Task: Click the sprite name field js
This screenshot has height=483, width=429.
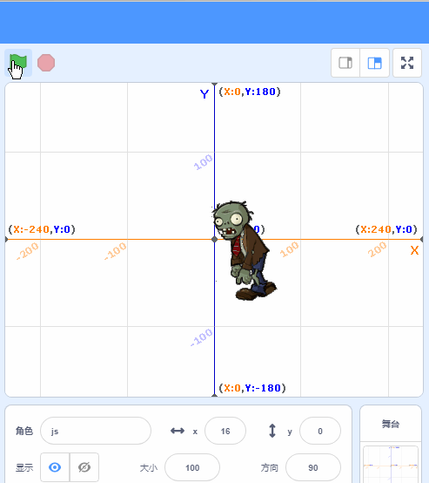Action: [96, 431]
